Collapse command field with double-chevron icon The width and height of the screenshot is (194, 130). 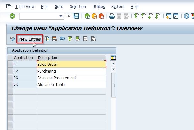coord(69,16)
